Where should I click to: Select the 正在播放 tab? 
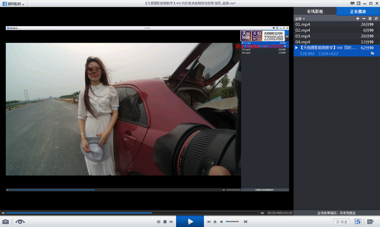point(358,11)
